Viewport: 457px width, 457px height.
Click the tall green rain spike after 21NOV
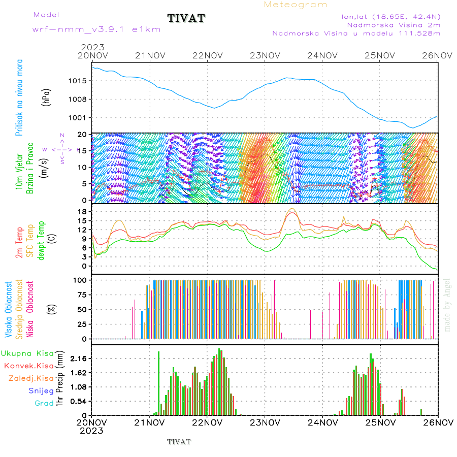point(158,383)
